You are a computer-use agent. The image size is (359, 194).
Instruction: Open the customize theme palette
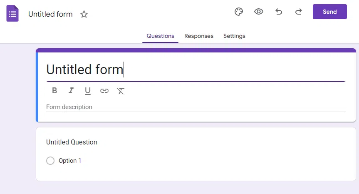(x=238, y=12)
